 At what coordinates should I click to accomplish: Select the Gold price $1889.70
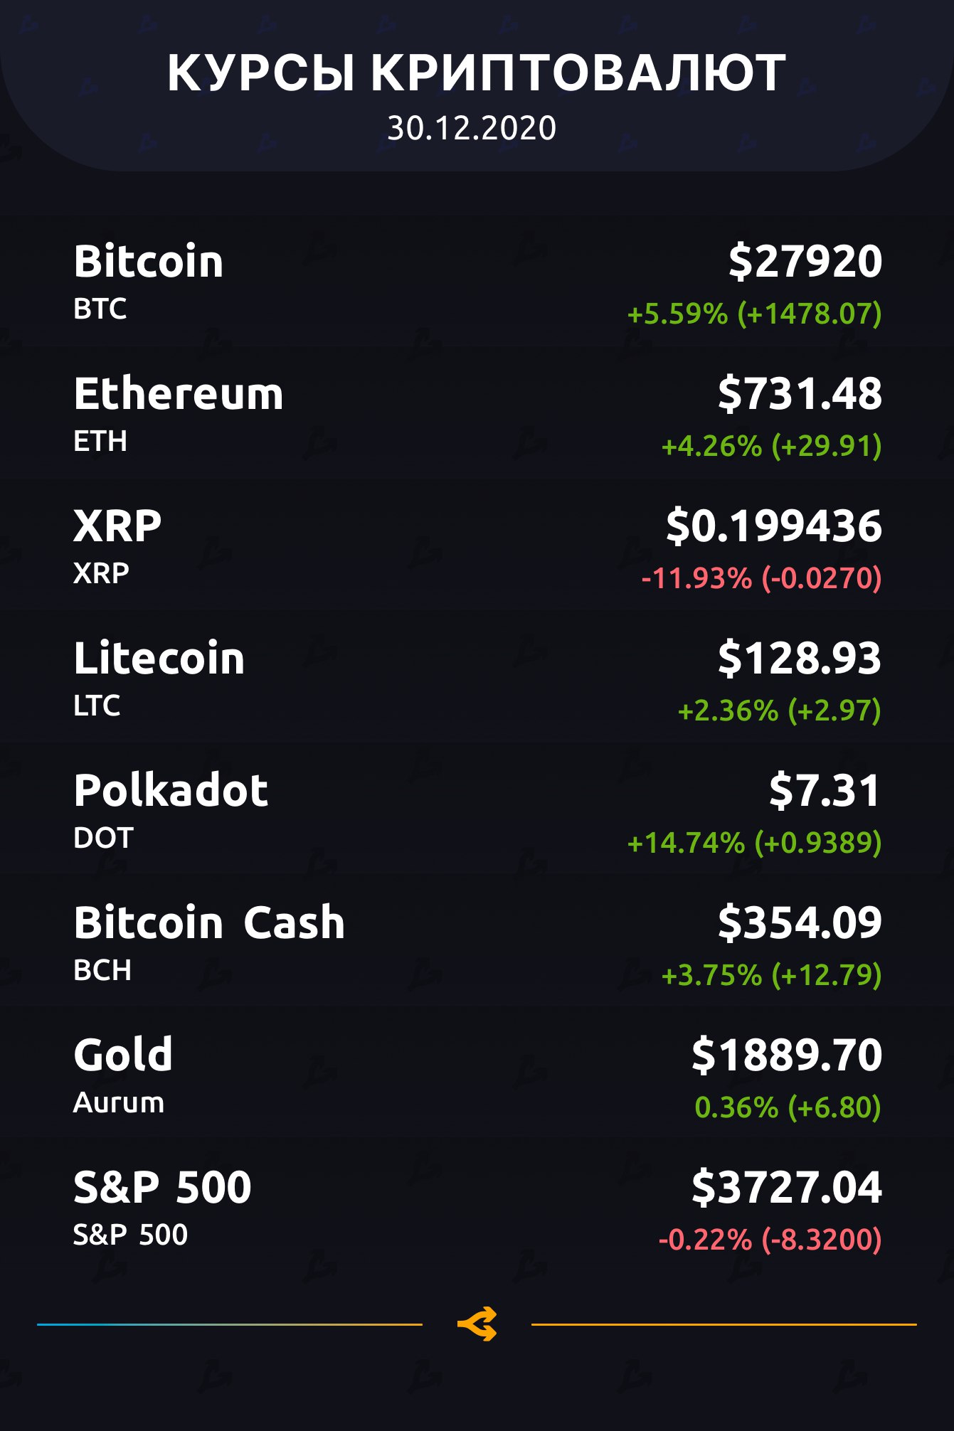787,1055
